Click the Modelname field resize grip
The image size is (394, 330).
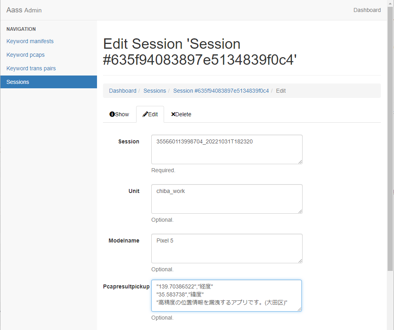(x=300, y=261)
